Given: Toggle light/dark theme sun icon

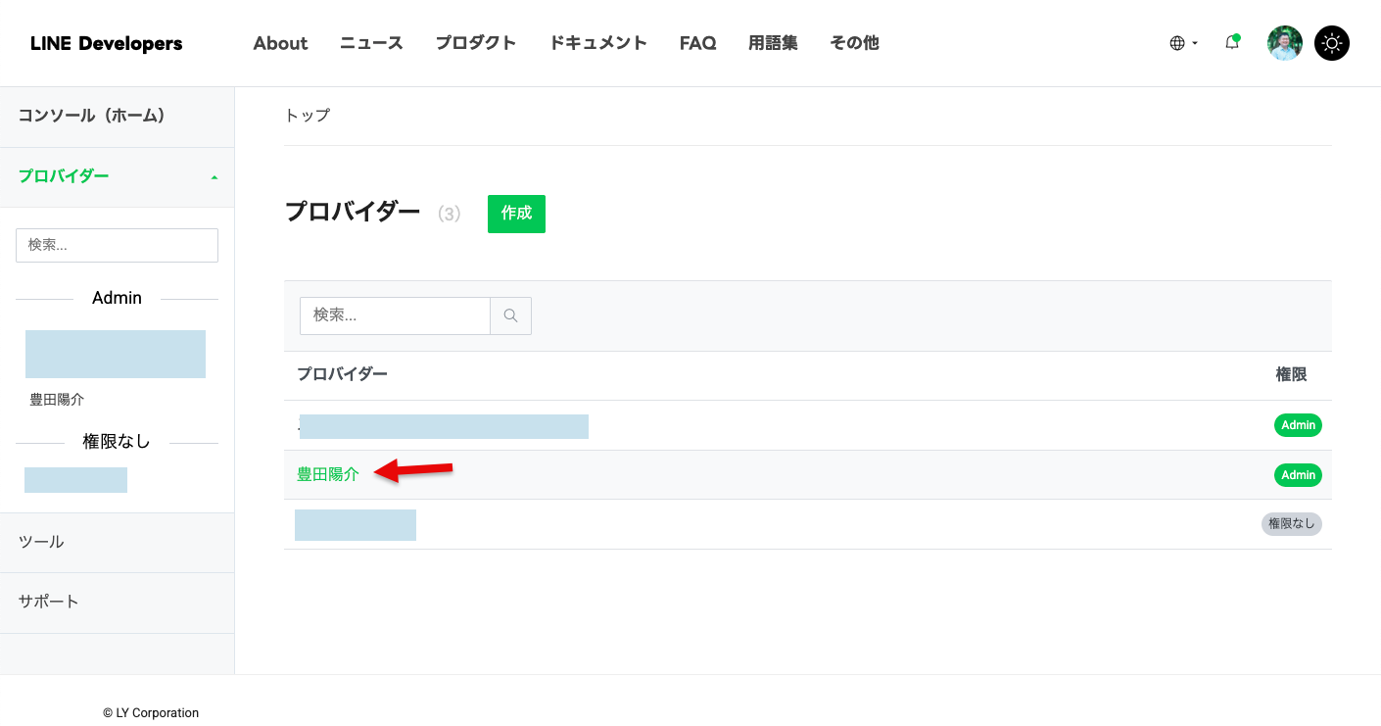Looking at the screenshot, I should click(1331, 43).
